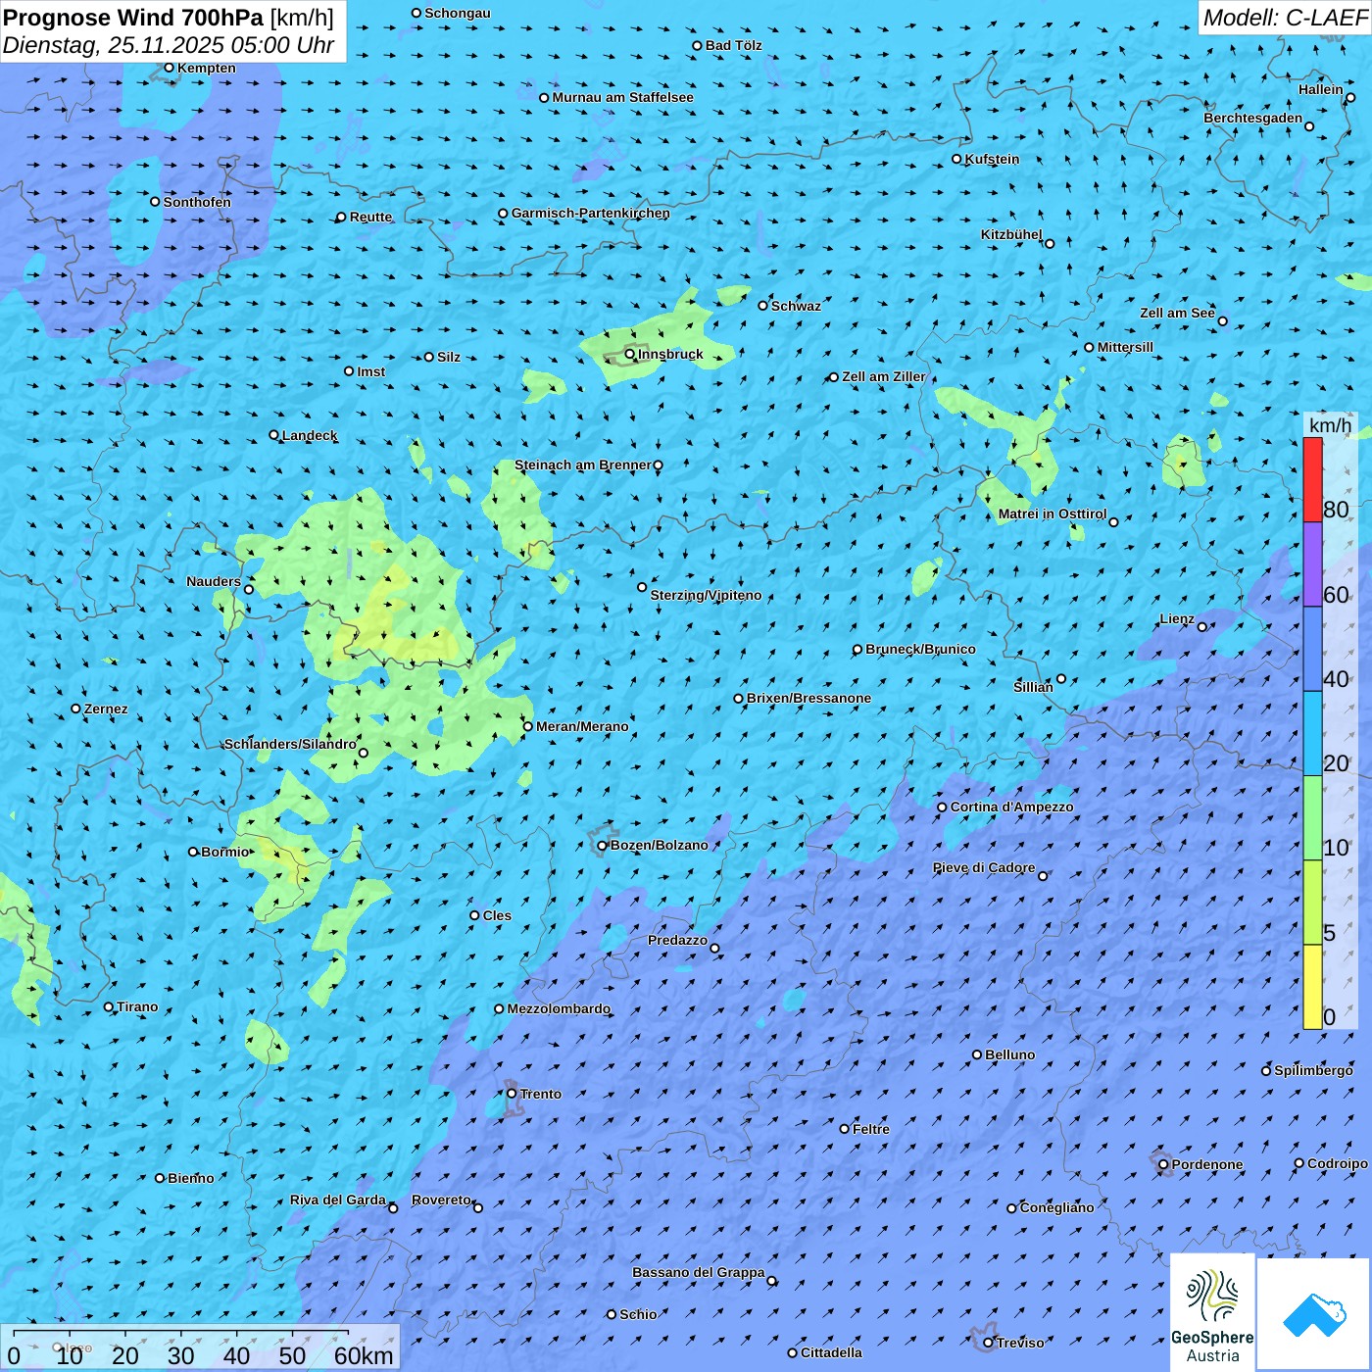Click the 'Dienstag, 25.11.2025 05:00 Uhr' date text
The width and height of the screenshot is (1372, 1372).
click(169, 45)
